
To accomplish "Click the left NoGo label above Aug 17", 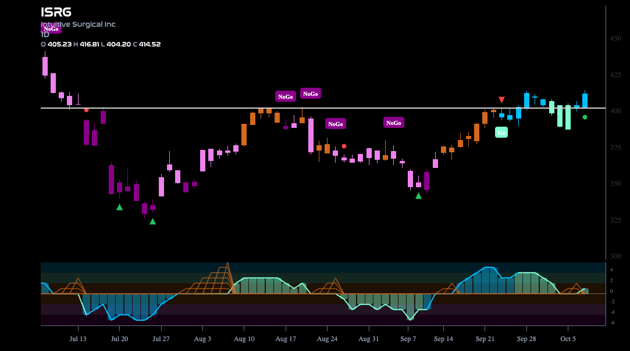I will [x=286, y=96].
